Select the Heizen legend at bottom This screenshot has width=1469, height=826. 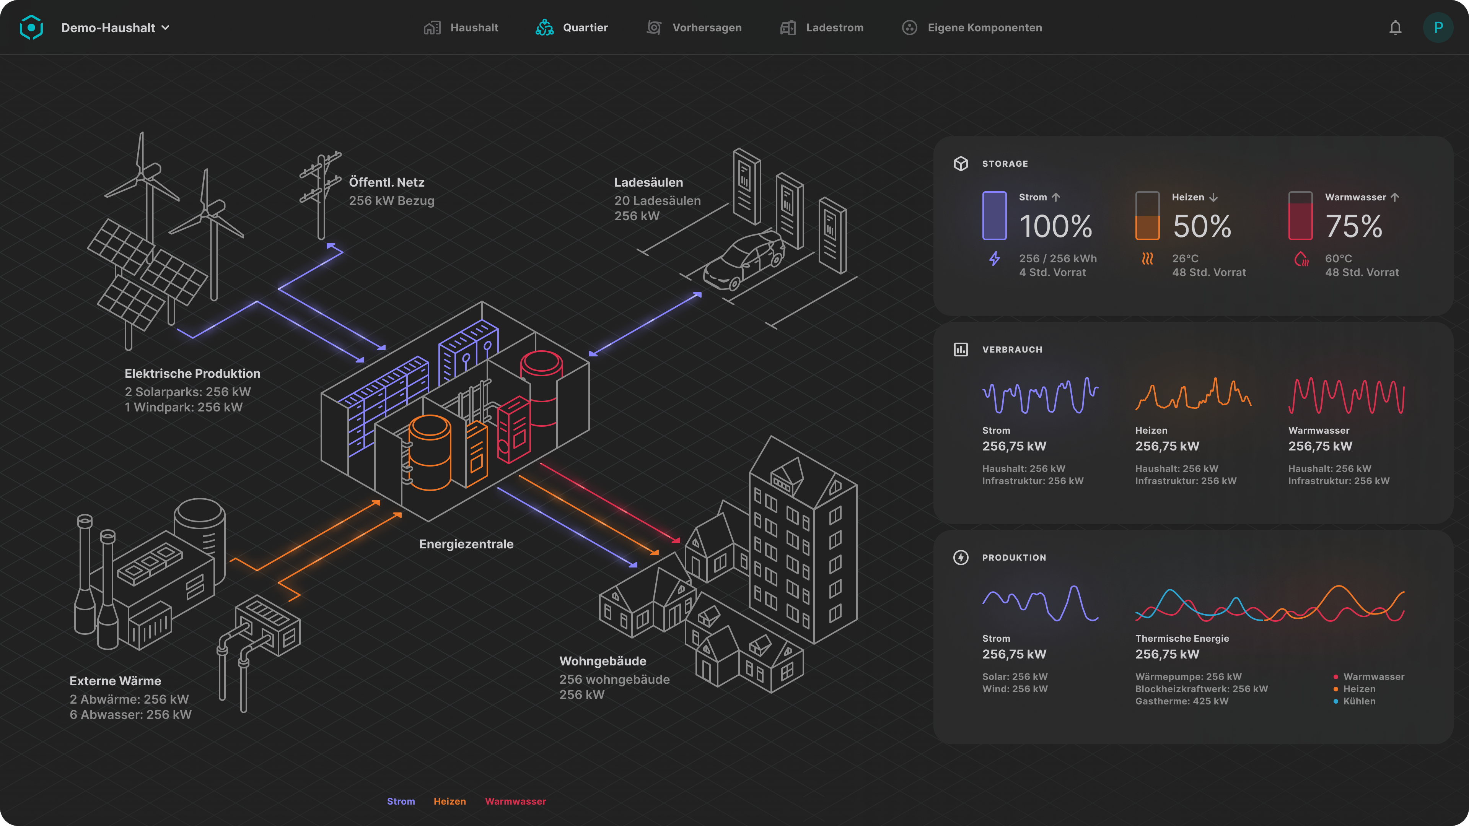click(449, 802)
